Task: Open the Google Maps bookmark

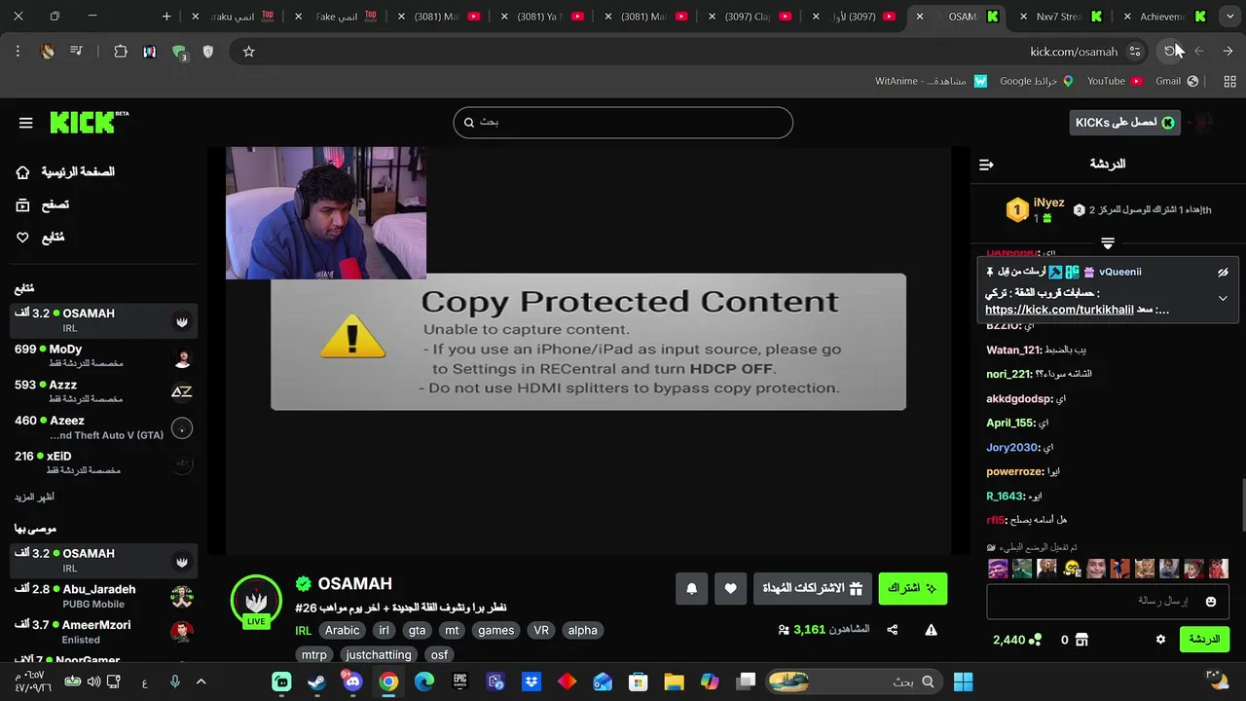Action: point(1036,81)
